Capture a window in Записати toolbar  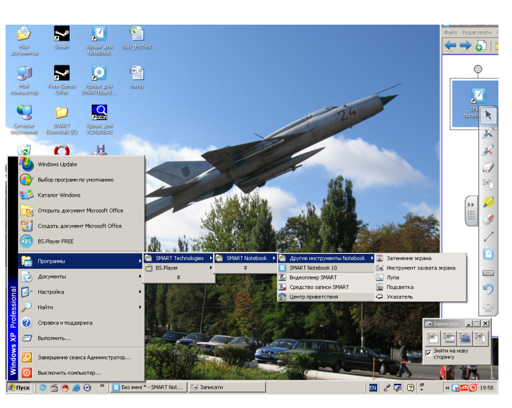click(x=449, y=338)
